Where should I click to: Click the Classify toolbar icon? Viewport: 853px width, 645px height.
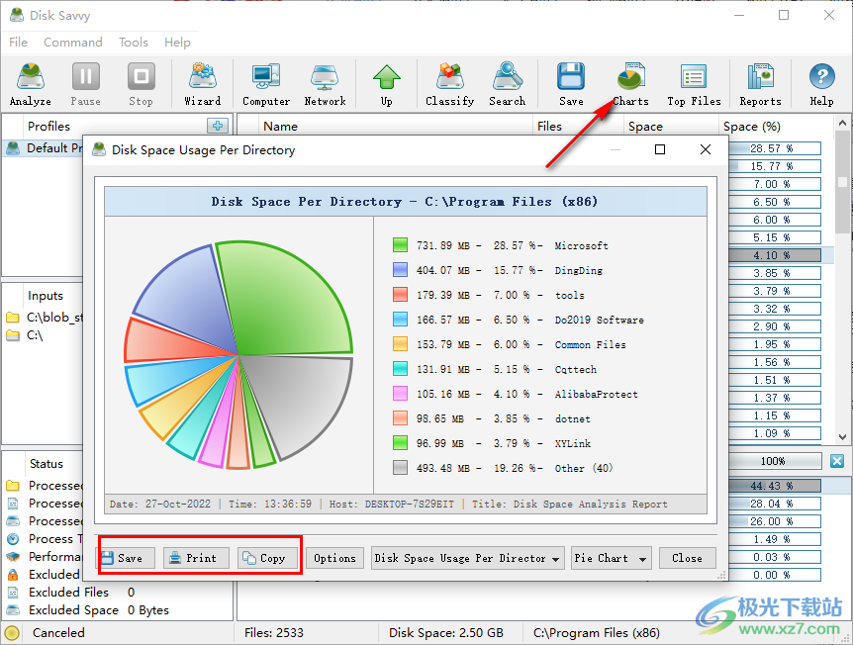(x=449, y=84)
